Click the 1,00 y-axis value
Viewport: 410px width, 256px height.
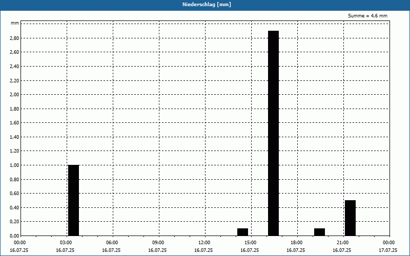pyautogui.click(x=14, y=165)
